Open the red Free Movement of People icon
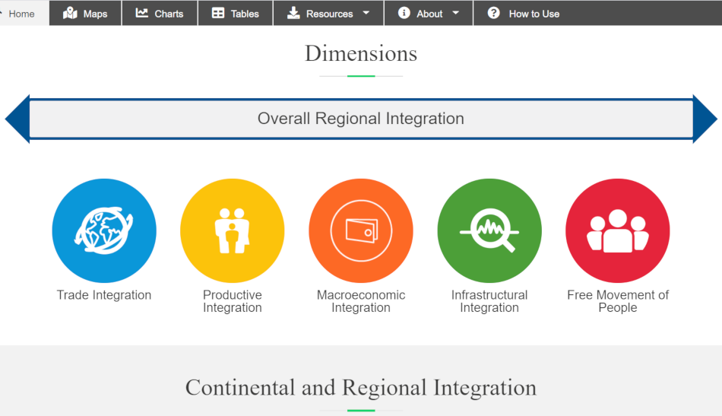 tap(618, 230)
